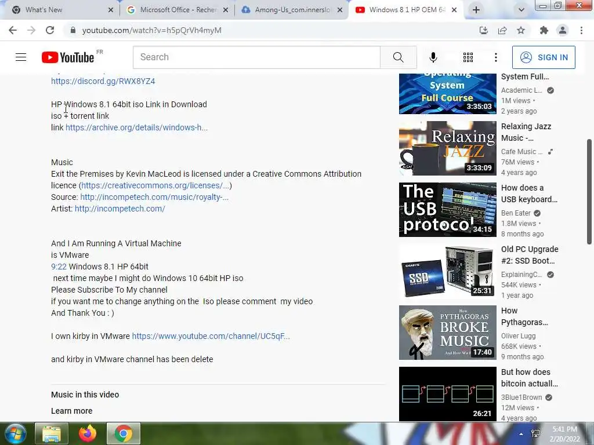
Task: Open YouTube settings three-dot menu
Action: [496, 57]
